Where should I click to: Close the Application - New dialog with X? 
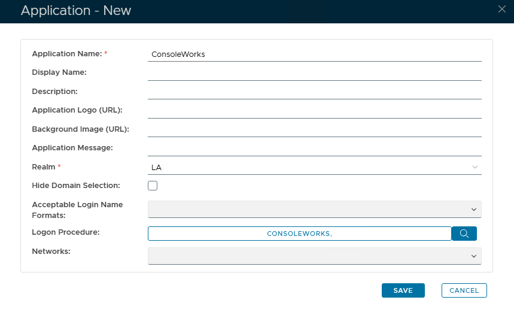(501, 8)
